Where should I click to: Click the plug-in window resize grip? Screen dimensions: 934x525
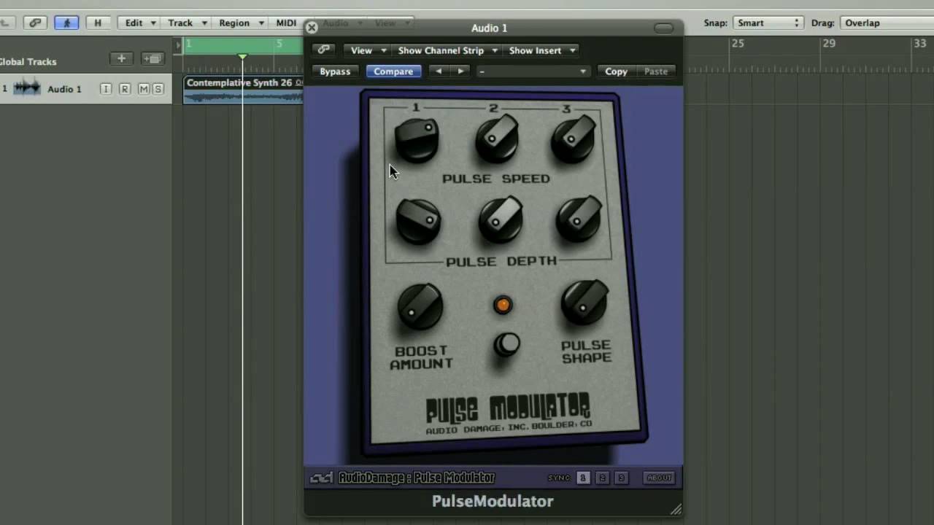tap(676, 510)
